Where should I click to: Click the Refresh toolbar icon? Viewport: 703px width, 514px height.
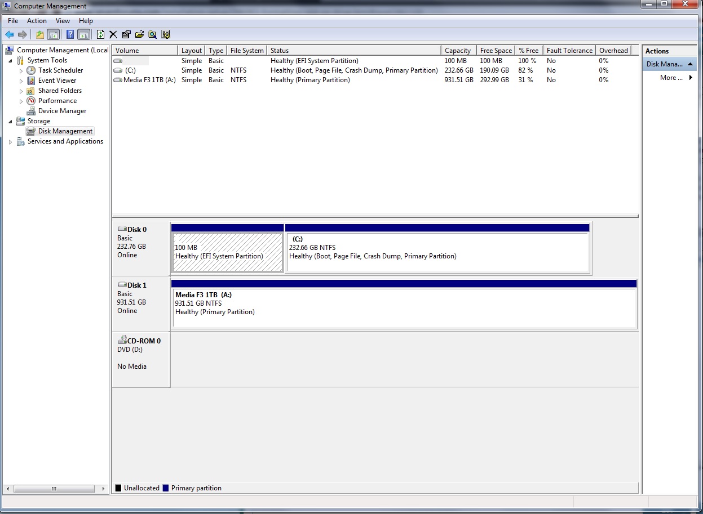[x=100, y=34]
